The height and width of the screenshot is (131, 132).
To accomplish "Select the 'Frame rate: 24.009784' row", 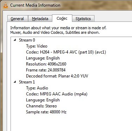I will click(x=46, y=70).
